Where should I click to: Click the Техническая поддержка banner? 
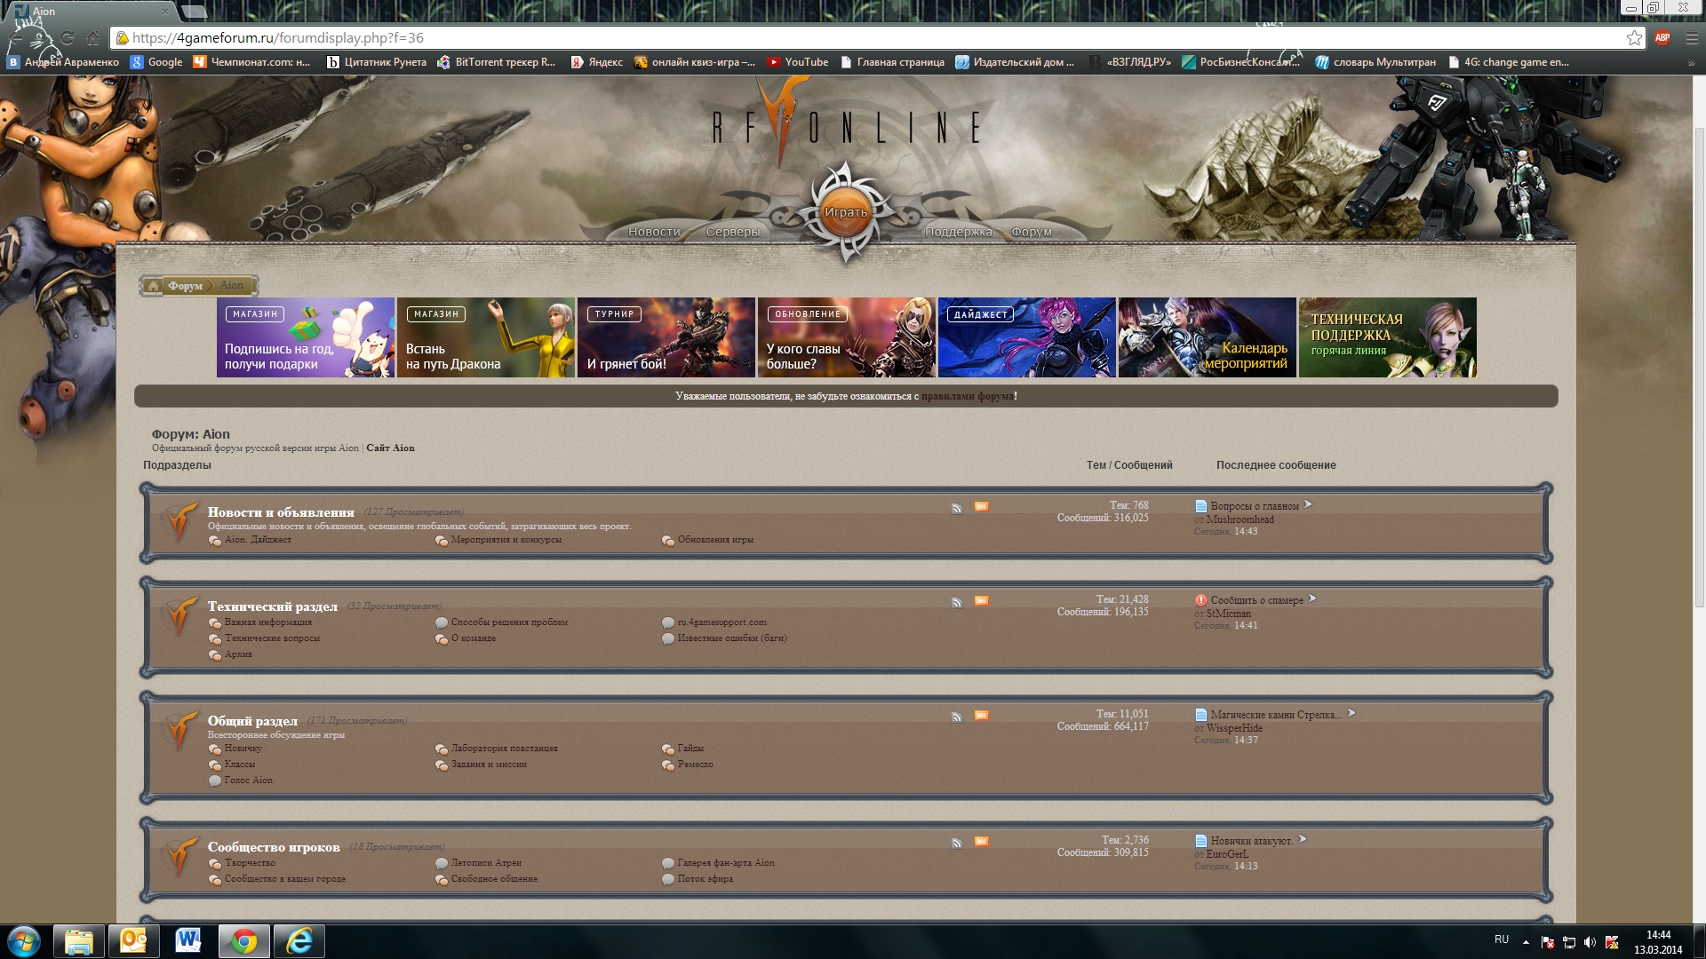pyautogui.click(x=1387, y=337)
